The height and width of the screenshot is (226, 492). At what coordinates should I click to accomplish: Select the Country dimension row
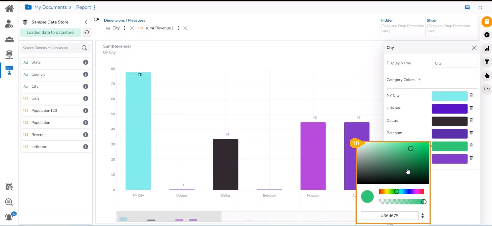(x=56, y=74)
